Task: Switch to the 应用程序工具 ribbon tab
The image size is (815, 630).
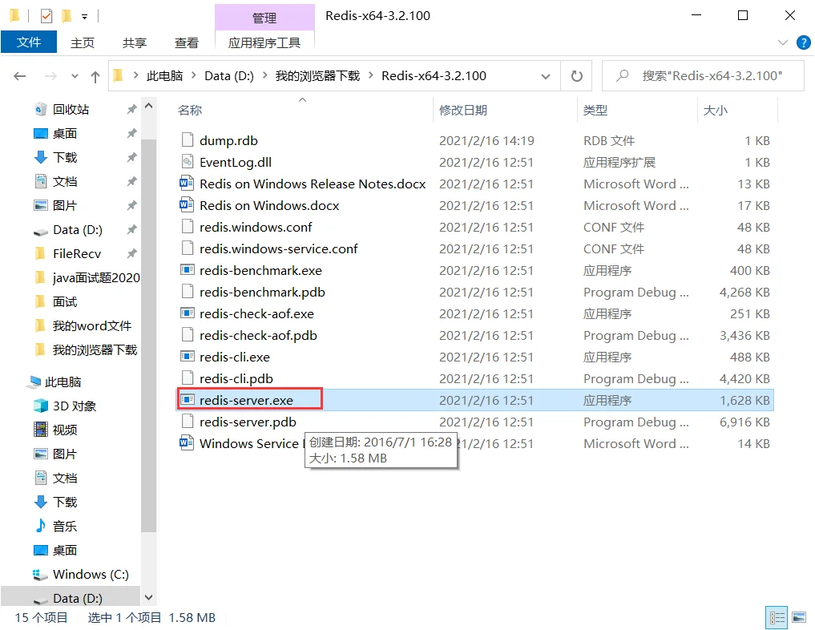Action: pyautogui.click(x=264, y=42)
